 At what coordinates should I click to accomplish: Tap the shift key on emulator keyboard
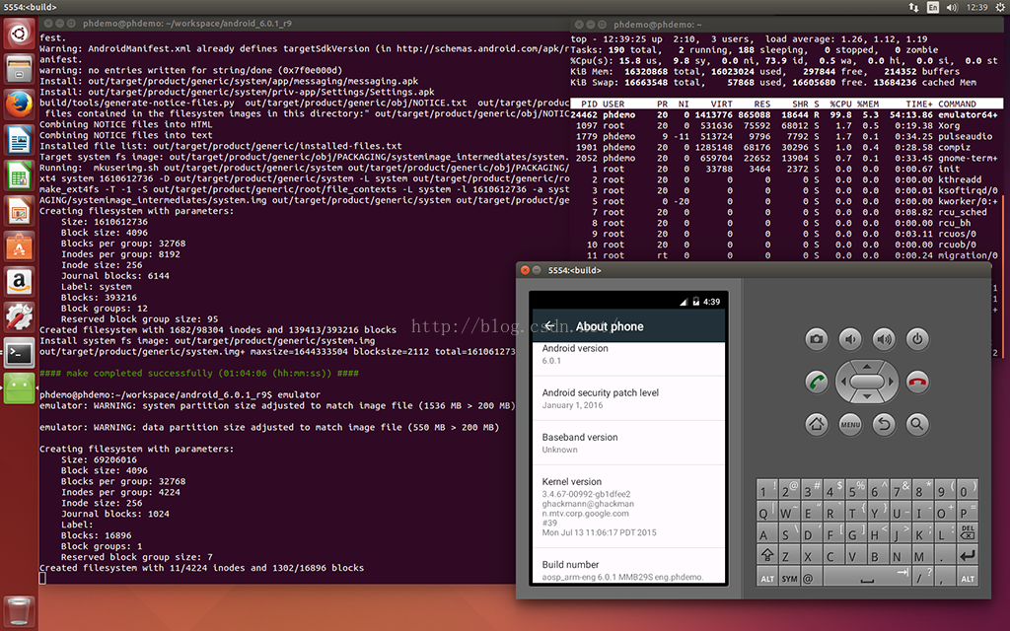[767, 555]
